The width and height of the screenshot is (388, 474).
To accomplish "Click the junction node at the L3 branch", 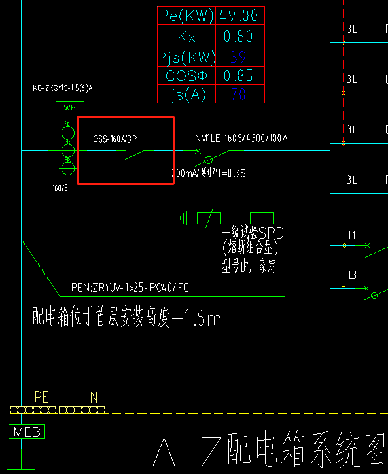I will coord(344,288).
